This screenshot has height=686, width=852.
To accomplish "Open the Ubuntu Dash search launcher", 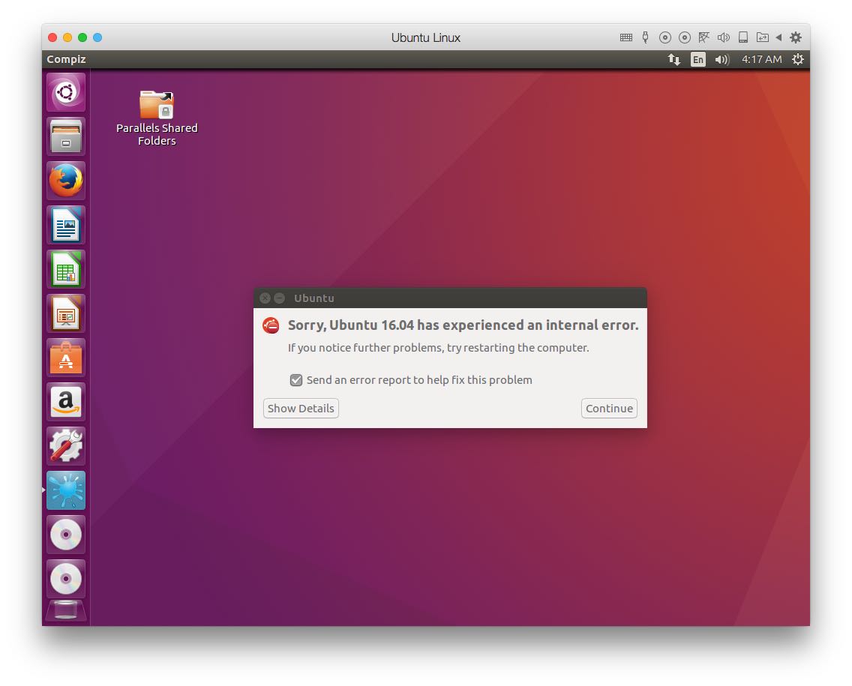I will 66,92.
